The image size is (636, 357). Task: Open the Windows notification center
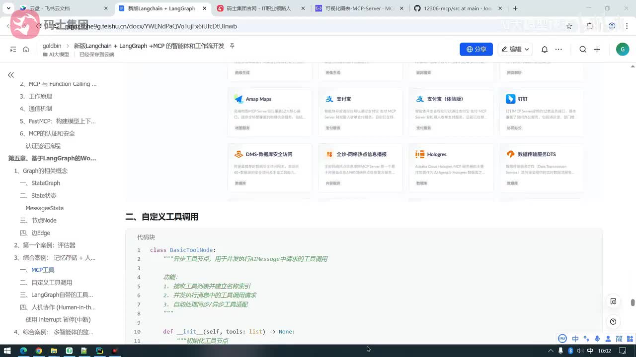[623, 351]
